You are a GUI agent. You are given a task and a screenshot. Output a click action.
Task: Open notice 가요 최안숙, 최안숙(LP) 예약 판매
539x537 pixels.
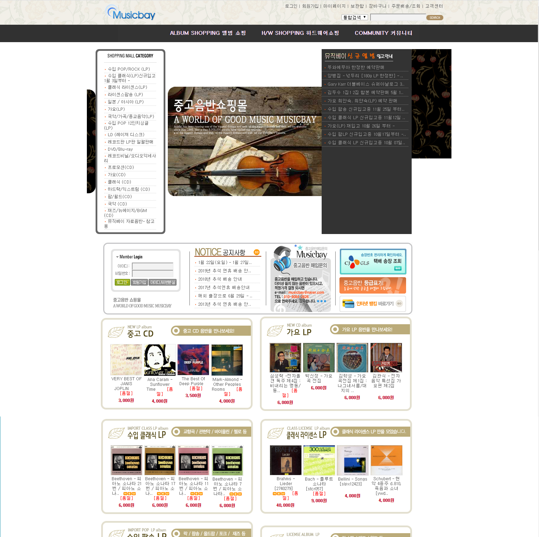[362, 101]
